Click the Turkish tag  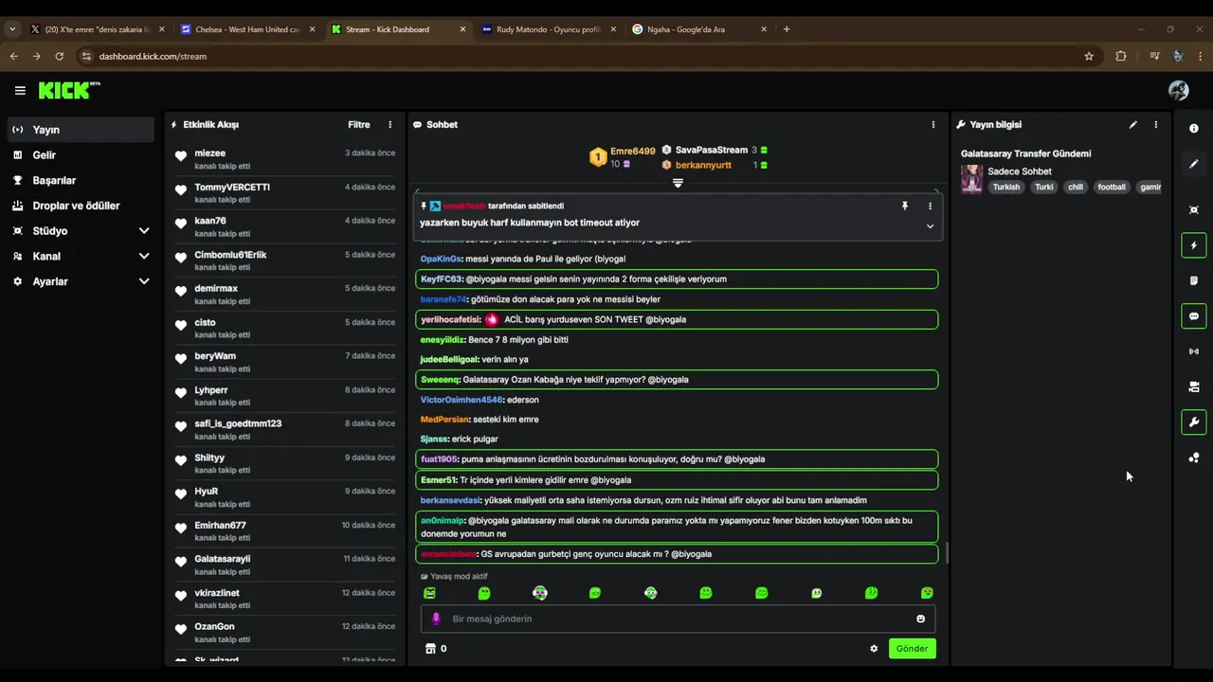click(x=1006, y=187)
